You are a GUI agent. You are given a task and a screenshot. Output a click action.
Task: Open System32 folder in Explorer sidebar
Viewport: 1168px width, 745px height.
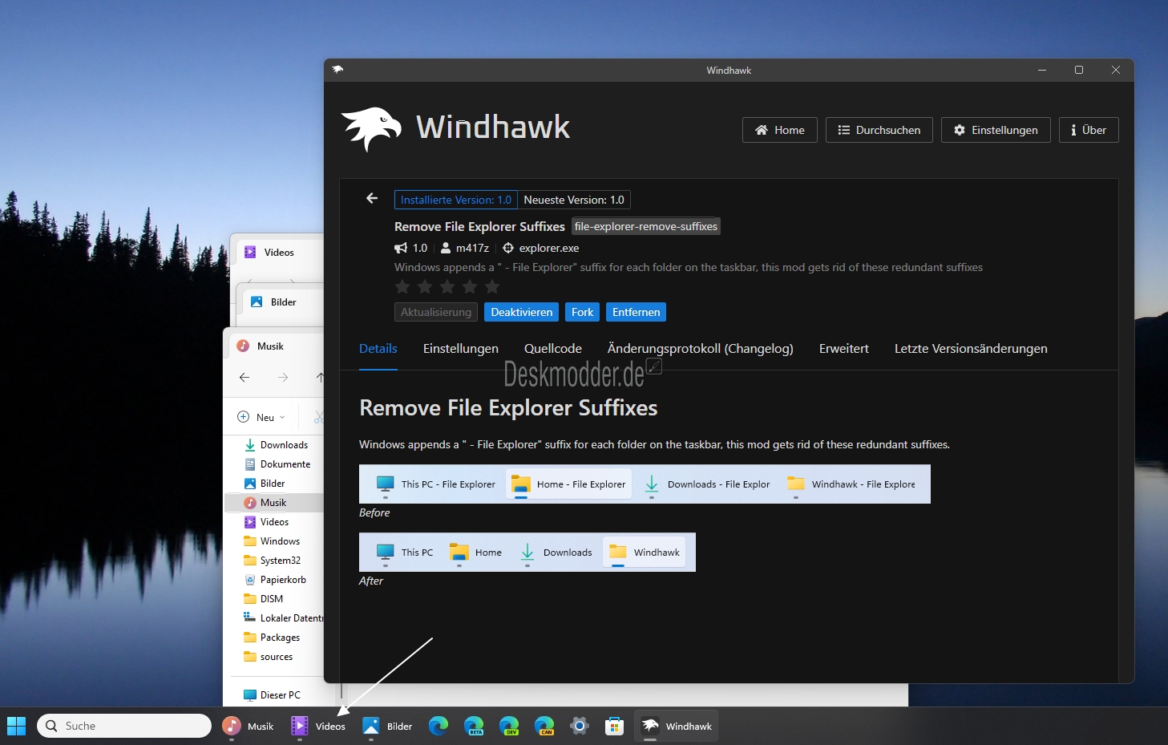click(275, 561)
